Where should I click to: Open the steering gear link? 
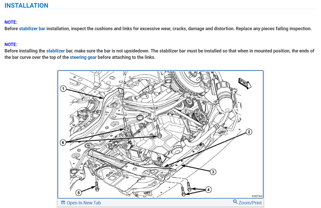[83, 57]
